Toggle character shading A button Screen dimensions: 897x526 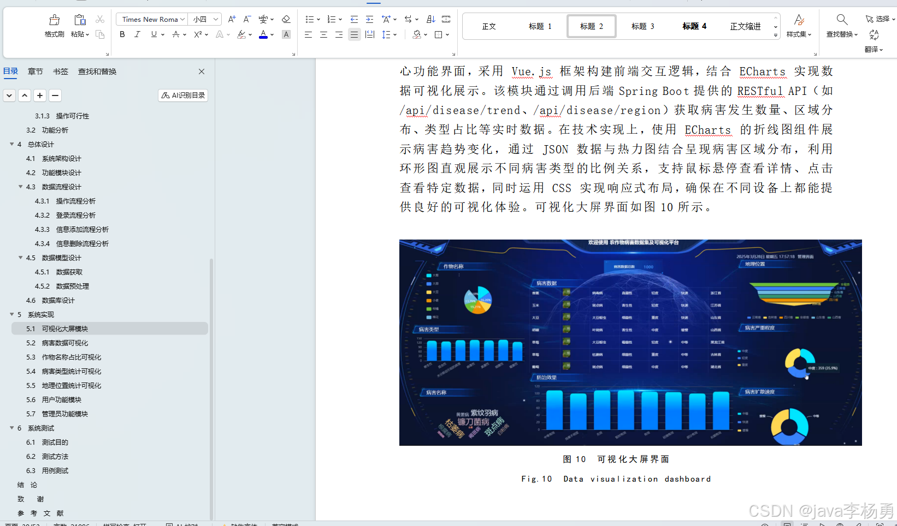(x=286, y=34)
